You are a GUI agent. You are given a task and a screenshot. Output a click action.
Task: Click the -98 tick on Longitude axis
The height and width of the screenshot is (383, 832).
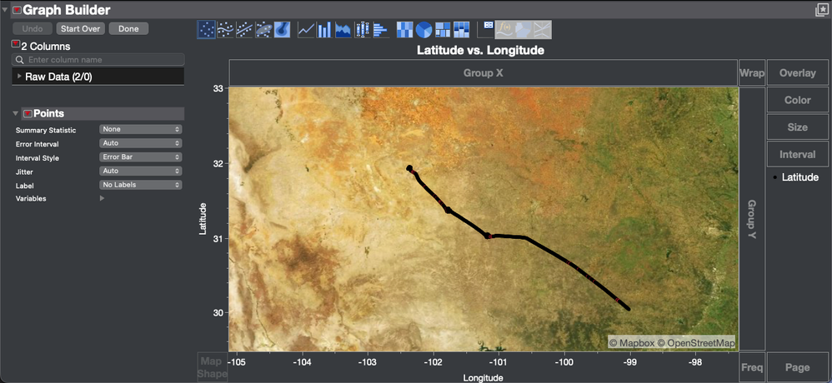694,362
